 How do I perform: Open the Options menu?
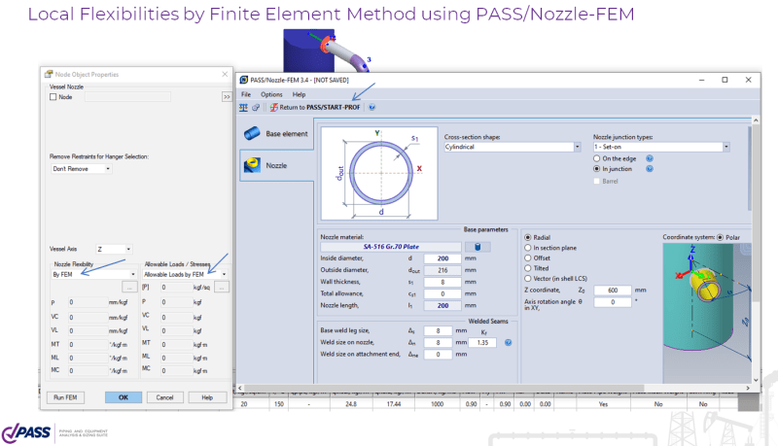coord(271,94)
